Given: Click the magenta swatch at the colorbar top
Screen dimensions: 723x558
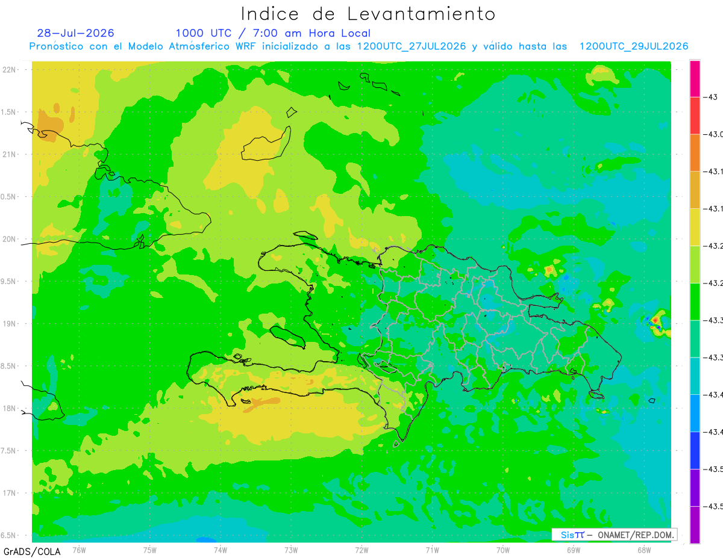Looking at the screenshot, I should [695, 79].
